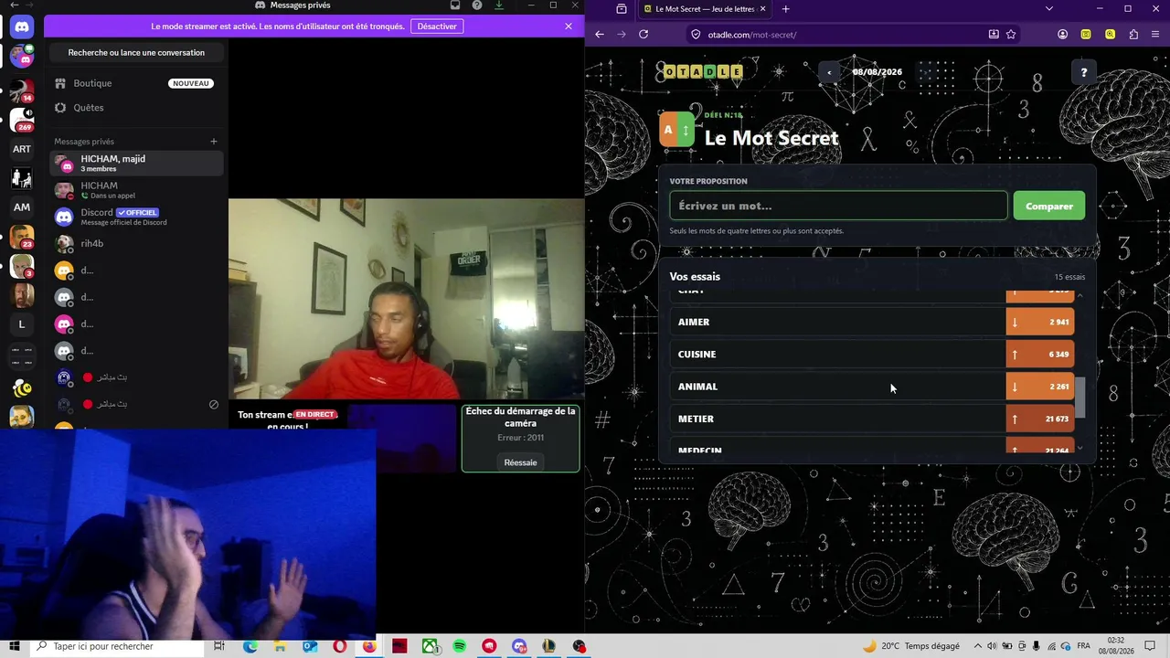Open the Discord inbox icon

coord(455,5)
